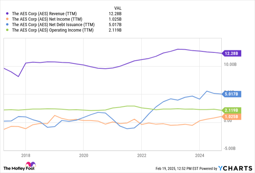This screenshot has height=173, width=255.
Task: Click the 1.025B value in legend table
Action: click(115, 19)
